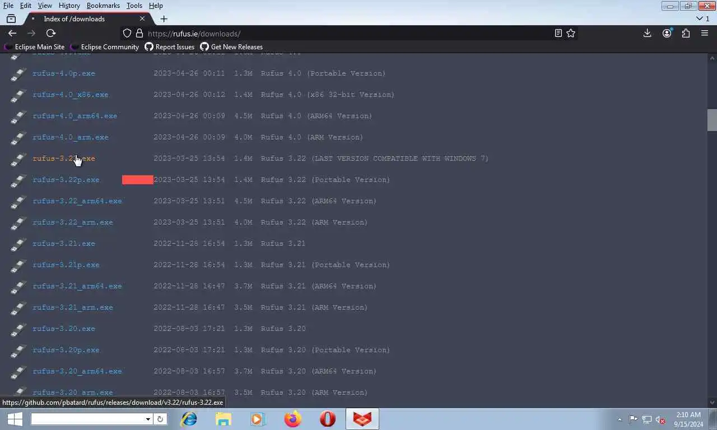Close the Index of /downloads tab

142,18
